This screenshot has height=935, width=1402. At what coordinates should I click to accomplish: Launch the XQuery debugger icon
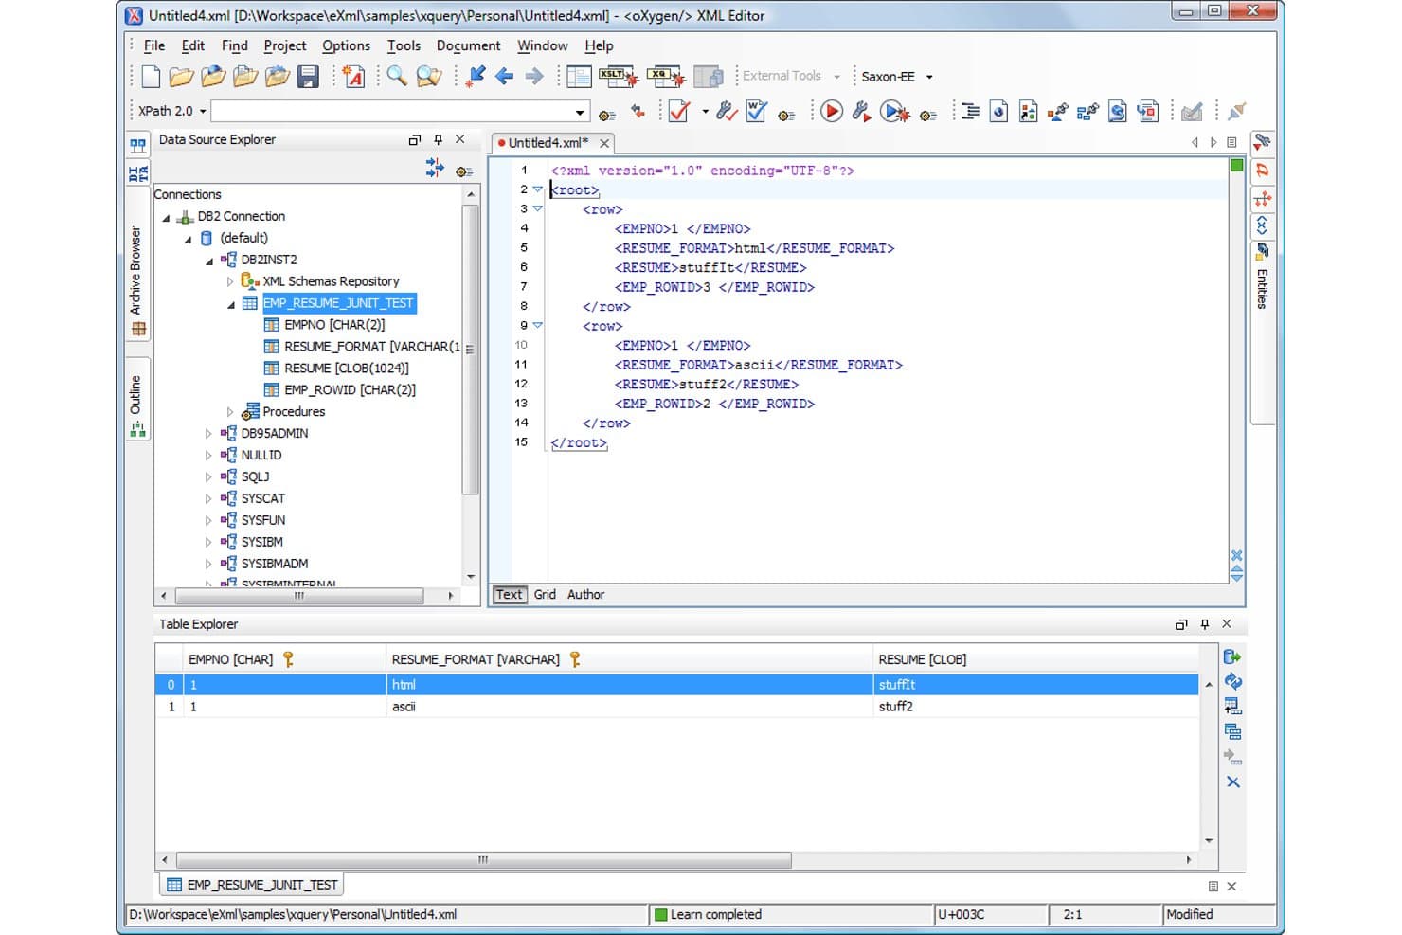pos(665,77)
